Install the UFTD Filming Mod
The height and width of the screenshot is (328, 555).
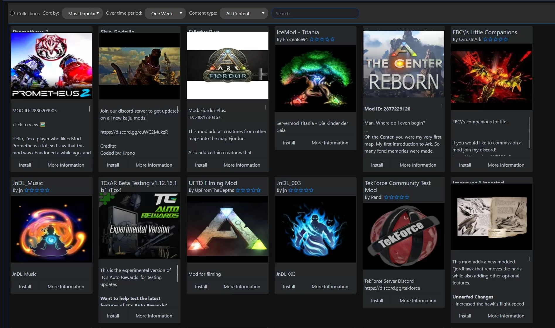[201, 286]
